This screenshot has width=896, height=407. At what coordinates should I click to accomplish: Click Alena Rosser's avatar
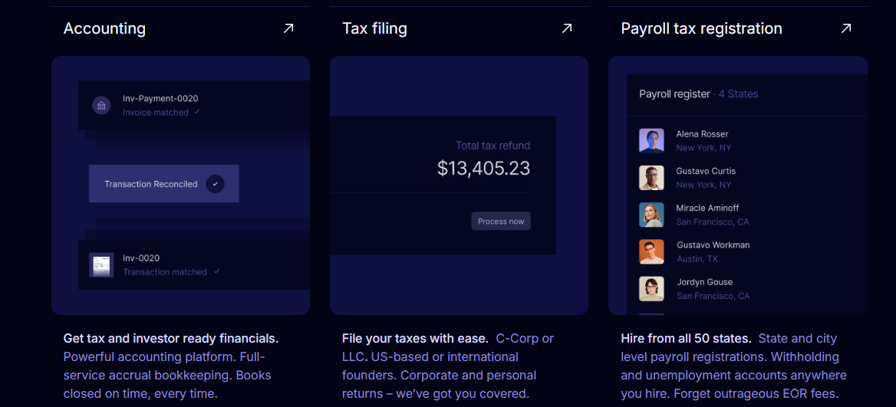tap(651, 140)
